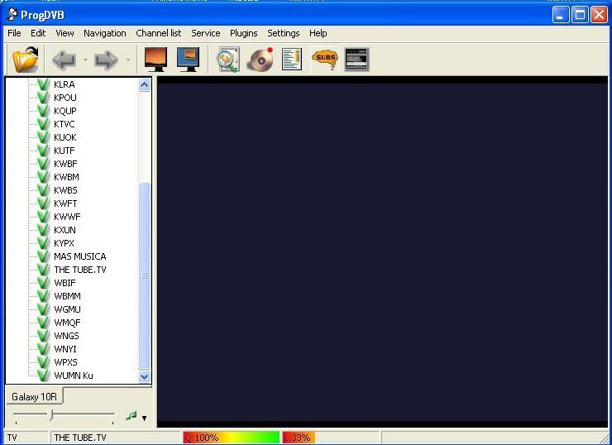
Task: Select channel WNYI in the list
Action: click(65, 349)
